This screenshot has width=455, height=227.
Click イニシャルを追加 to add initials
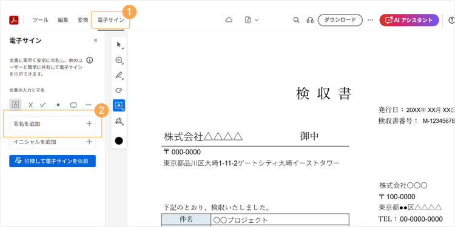point(53,142)
